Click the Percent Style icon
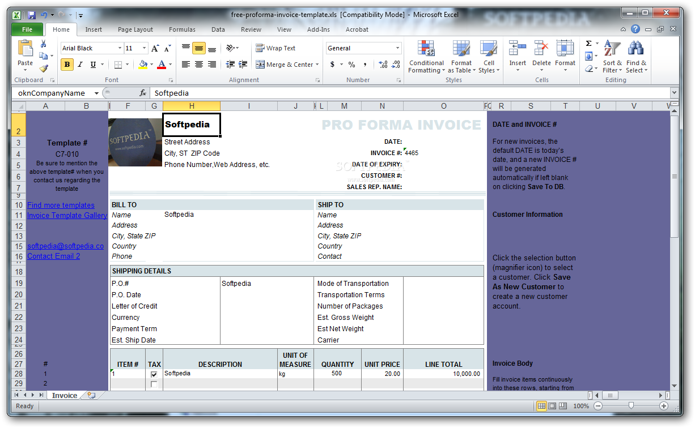The image size is (695, 428). pyautogui.click(x=351, y=65)
